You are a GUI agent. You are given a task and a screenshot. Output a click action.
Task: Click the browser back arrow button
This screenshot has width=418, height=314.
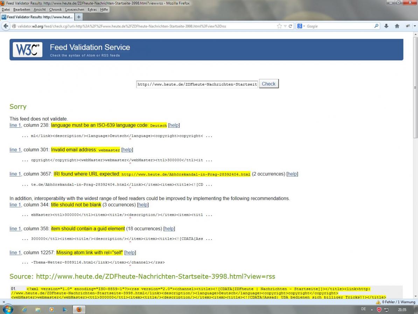point(6,26)
